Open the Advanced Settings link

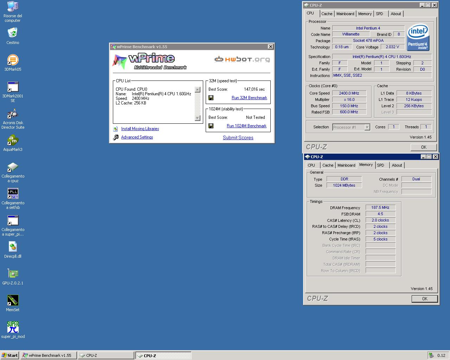(137, 137)
